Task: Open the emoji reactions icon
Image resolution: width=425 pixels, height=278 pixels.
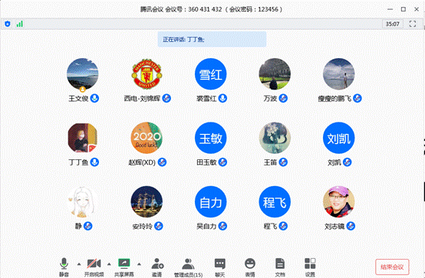Action: point(249,263)
